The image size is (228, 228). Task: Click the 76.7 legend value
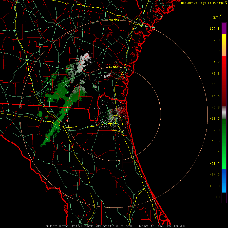point(216,51)
